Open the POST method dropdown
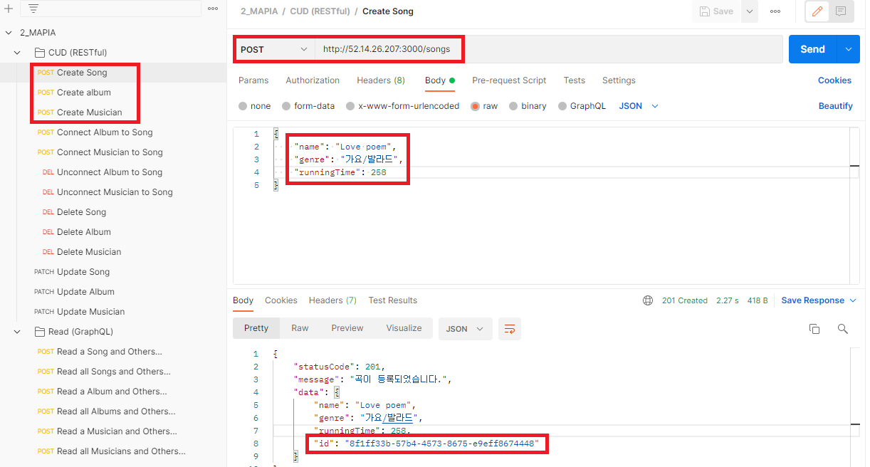Image resolution: width=870 pixels, height=467 pixels. [x=274, y=49]
